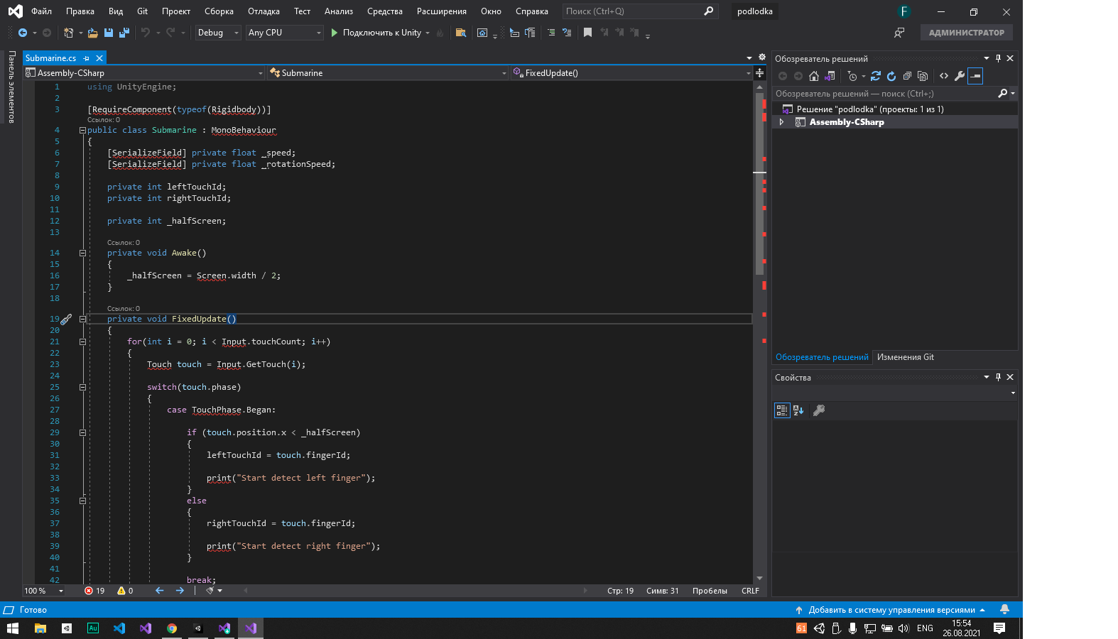Click Добавить в систему управления версиями
This screenshot has height=639, width=1118.
(x=891, y=610)
